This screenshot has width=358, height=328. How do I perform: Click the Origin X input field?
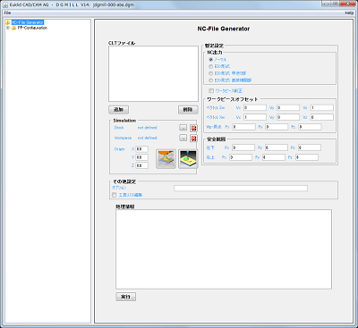click(x=142, y=149)
